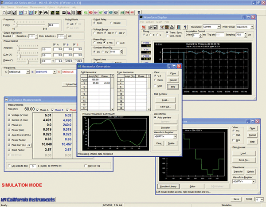Select CV overload mode
Screen dimensions: 266x207
[103, 52]
